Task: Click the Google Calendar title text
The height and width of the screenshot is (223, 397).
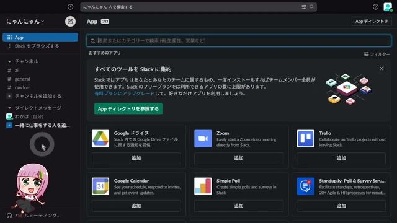Action: click(132, 181)
